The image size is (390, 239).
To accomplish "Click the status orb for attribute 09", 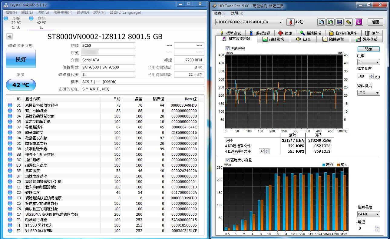I will [x=10, y=132].
